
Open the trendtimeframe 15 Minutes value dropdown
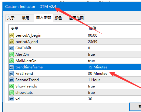[114, 67]
